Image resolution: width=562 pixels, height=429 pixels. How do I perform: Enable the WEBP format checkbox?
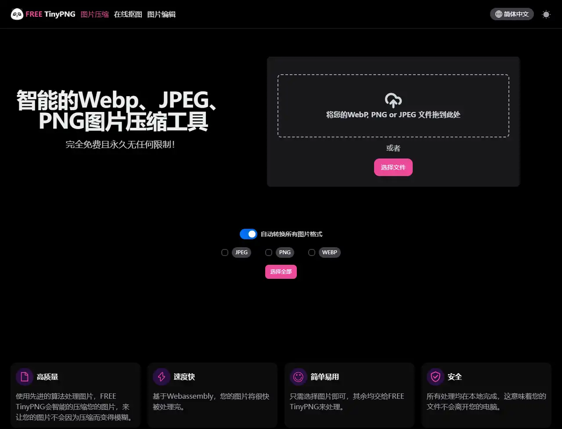click(312, 252)
